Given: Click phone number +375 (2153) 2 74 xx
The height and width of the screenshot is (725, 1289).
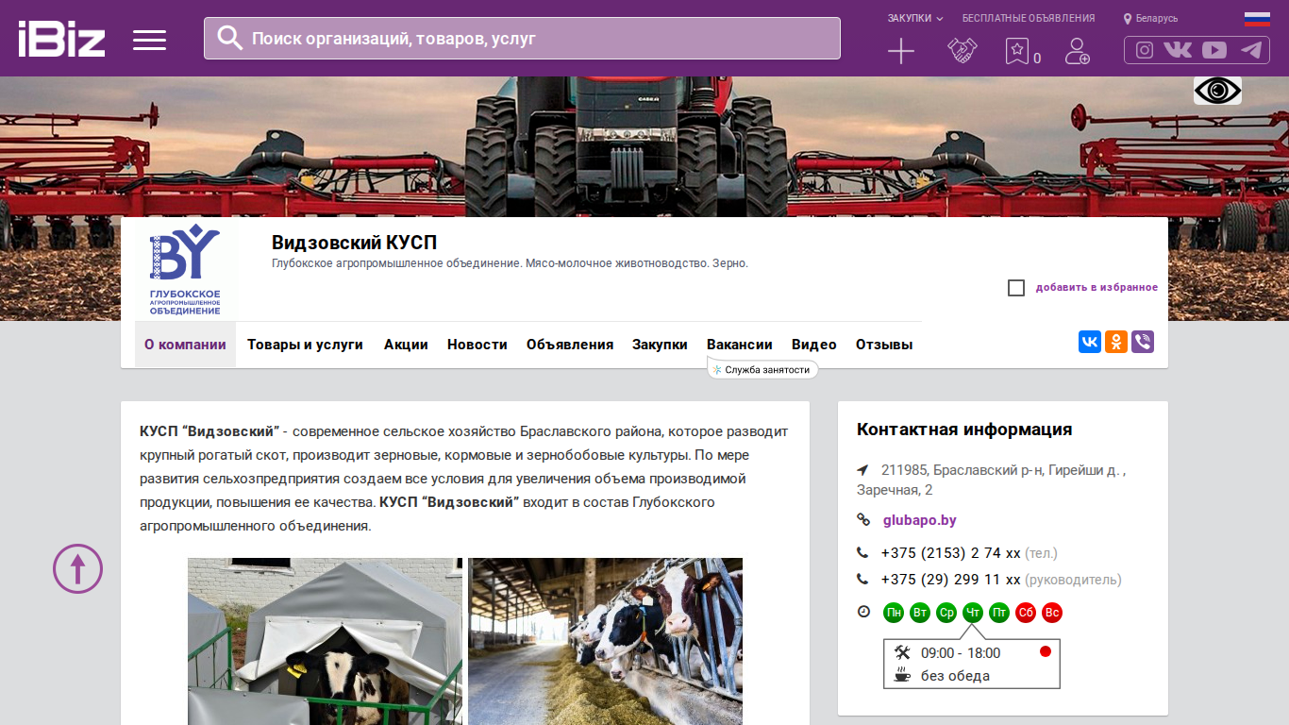Looking at the screenshot, I should click(x=951, y=553).
